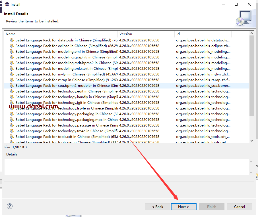Click the org.eclipse.babel.nls_eclipse_zh id cell

(x=203, y=46)
